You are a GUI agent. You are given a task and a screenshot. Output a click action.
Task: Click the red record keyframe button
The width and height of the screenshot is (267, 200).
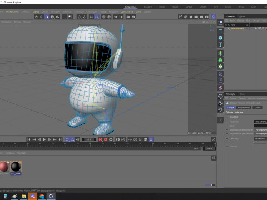pyautogui.click(x=101, y=139)
